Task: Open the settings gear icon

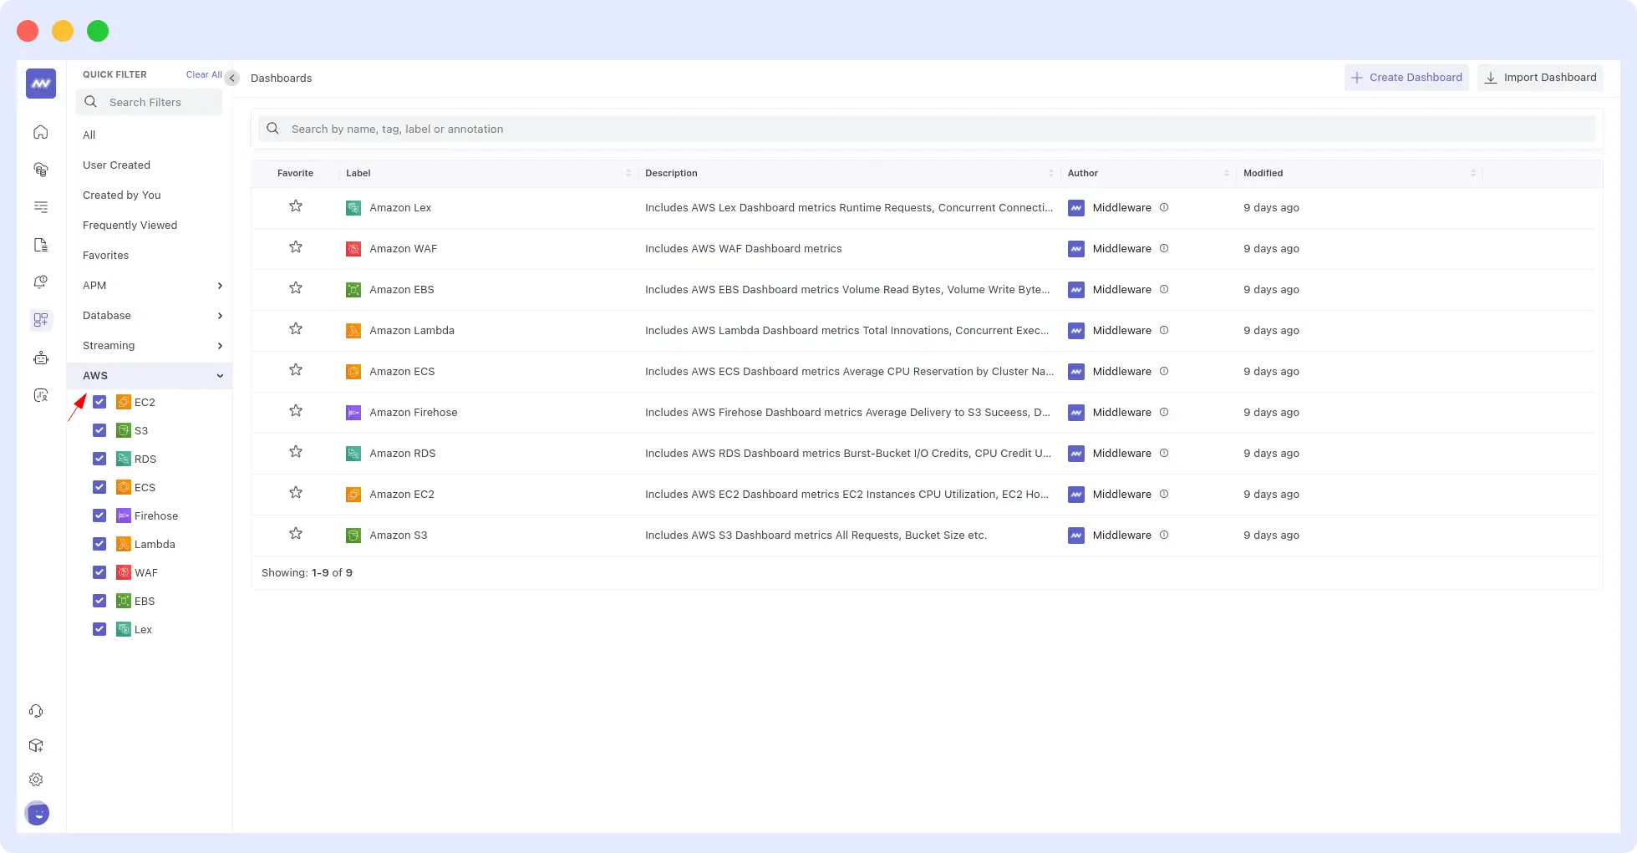Action: (36, 779)
